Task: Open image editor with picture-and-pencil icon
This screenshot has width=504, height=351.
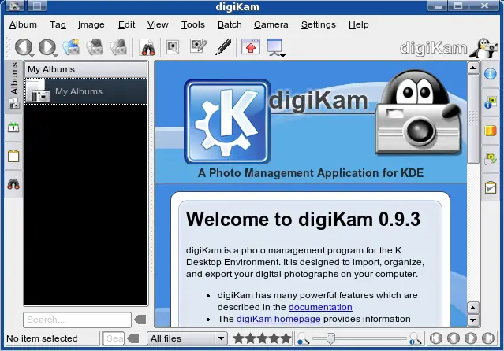Action: (x=198, y=46)
